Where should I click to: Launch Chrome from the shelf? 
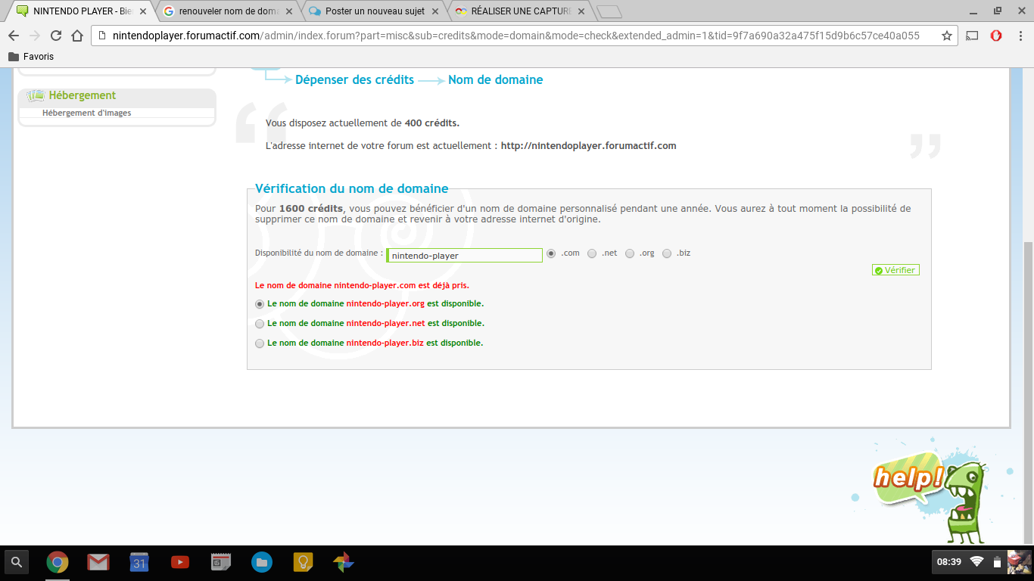point(58,562)
